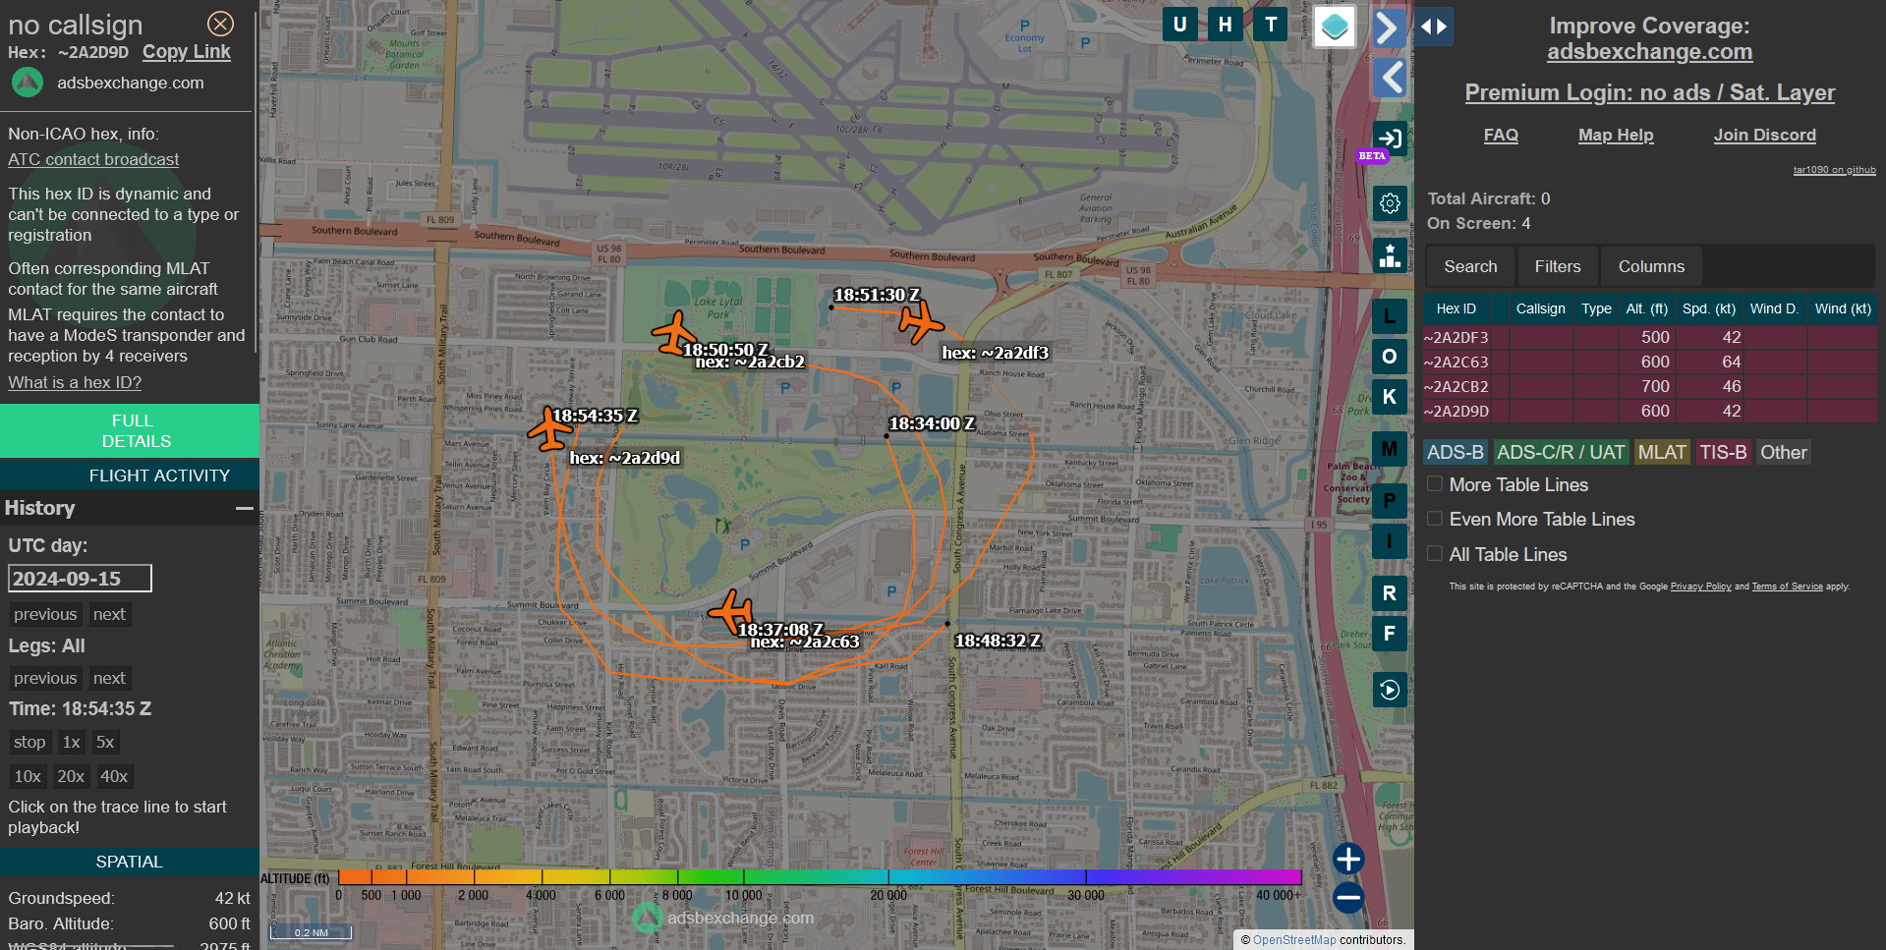1886x950 pixels.
Task: Click the left chevron arrow button
Action: [1391, 77]
